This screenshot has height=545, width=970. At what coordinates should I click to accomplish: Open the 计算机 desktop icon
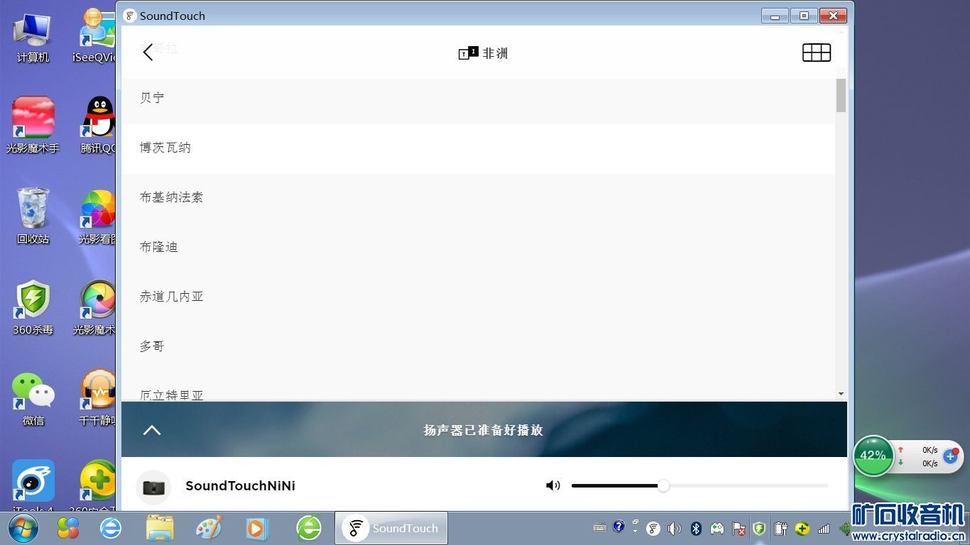[x=33, y=38]
